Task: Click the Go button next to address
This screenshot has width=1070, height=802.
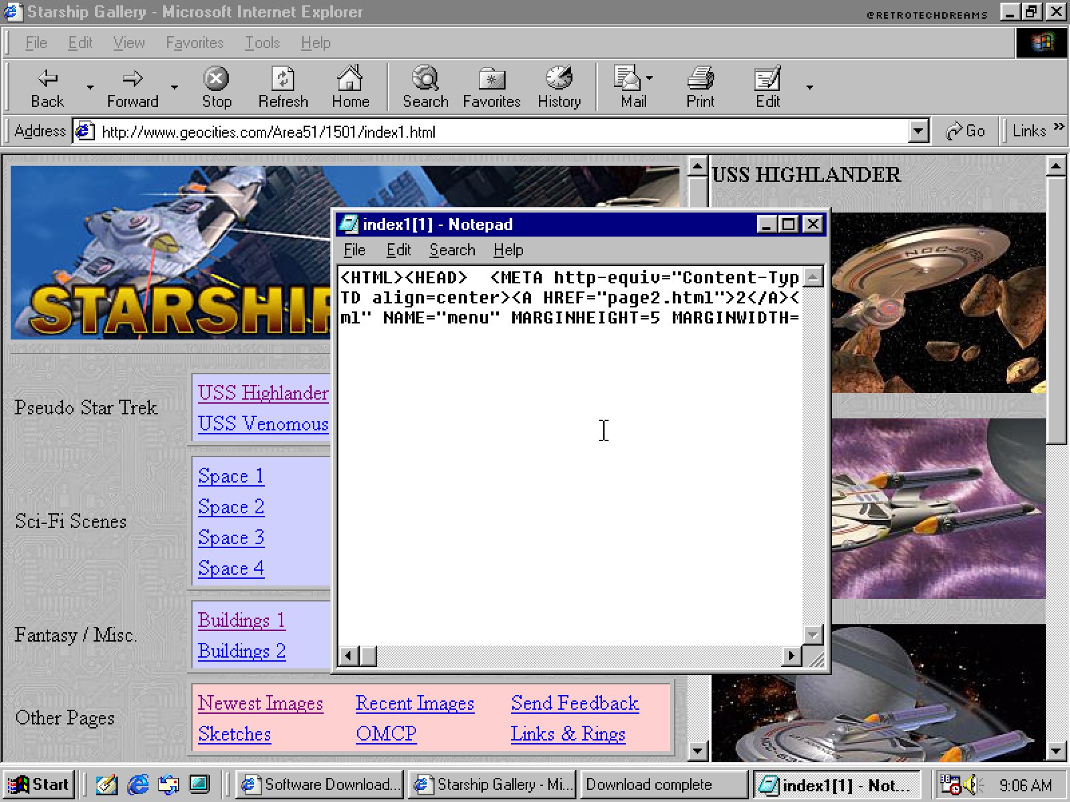Action: 966,131
